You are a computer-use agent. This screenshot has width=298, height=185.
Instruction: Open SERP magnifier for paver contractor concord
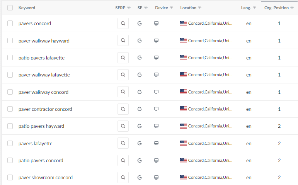pyautogui.click(x=123, y=109)
